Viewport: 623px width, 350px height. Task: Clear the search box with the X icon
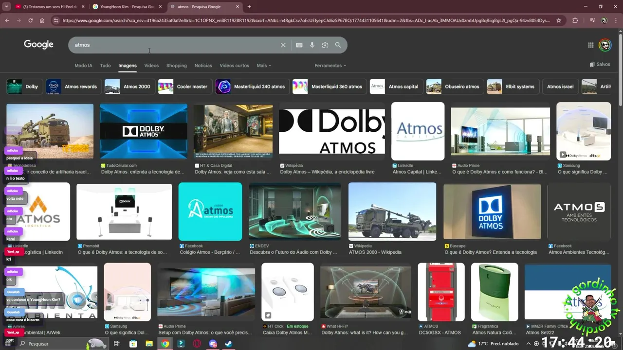tap(283, 45)
